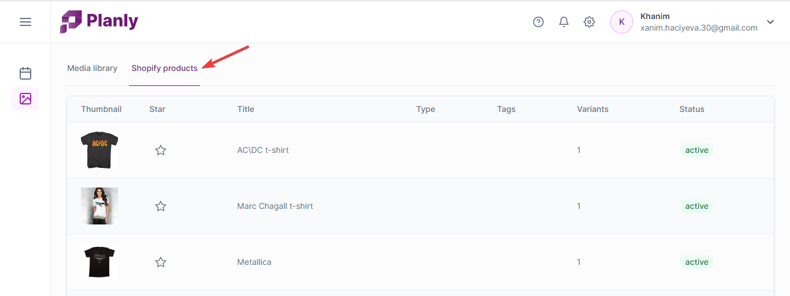Toggle the star for Metallica

coord(161,262)
